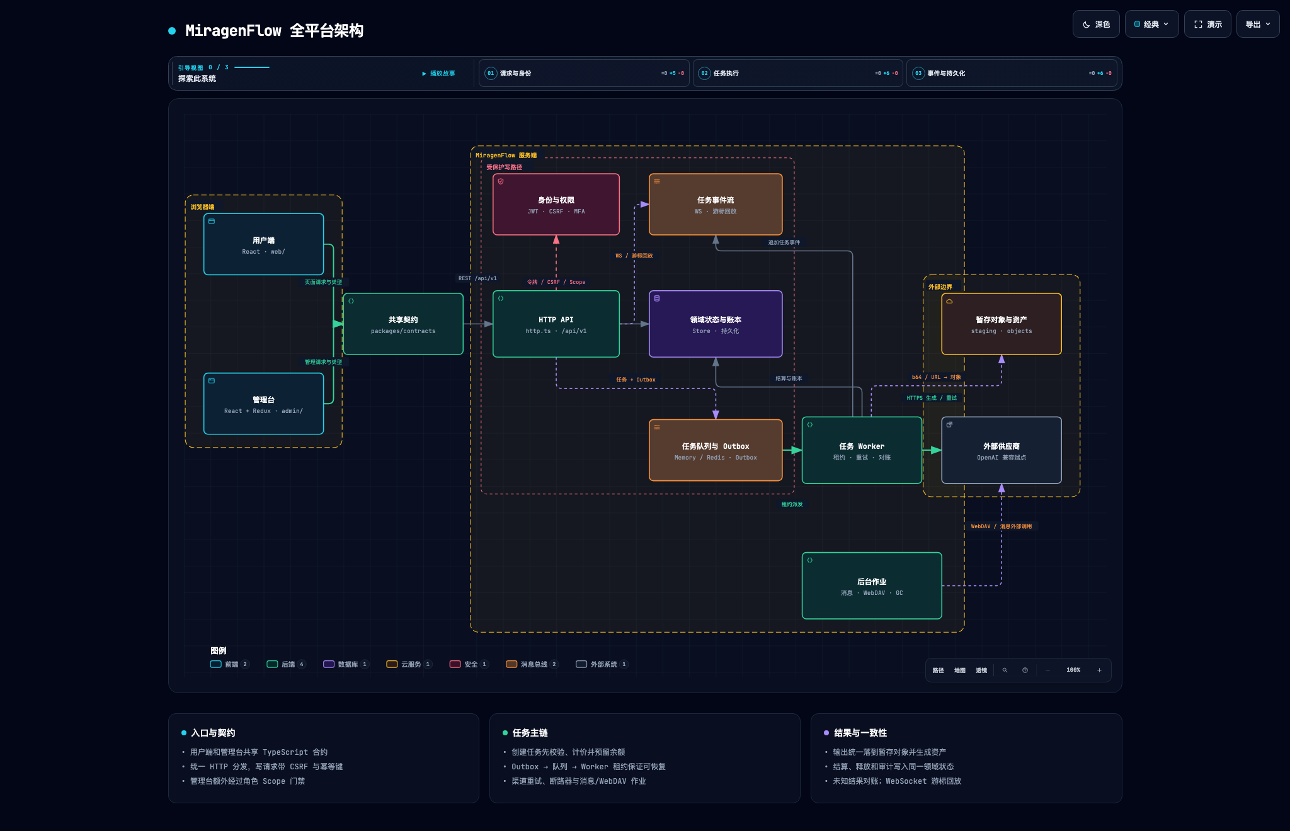
Task: Open the help question-mark icon in canvas toolbar
Action: point(1025,670)
